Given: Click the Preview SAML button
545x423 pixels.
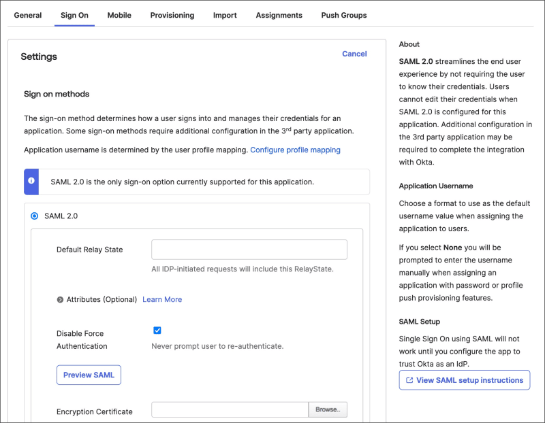Looking at the screenshot, I should coord(89,375).
